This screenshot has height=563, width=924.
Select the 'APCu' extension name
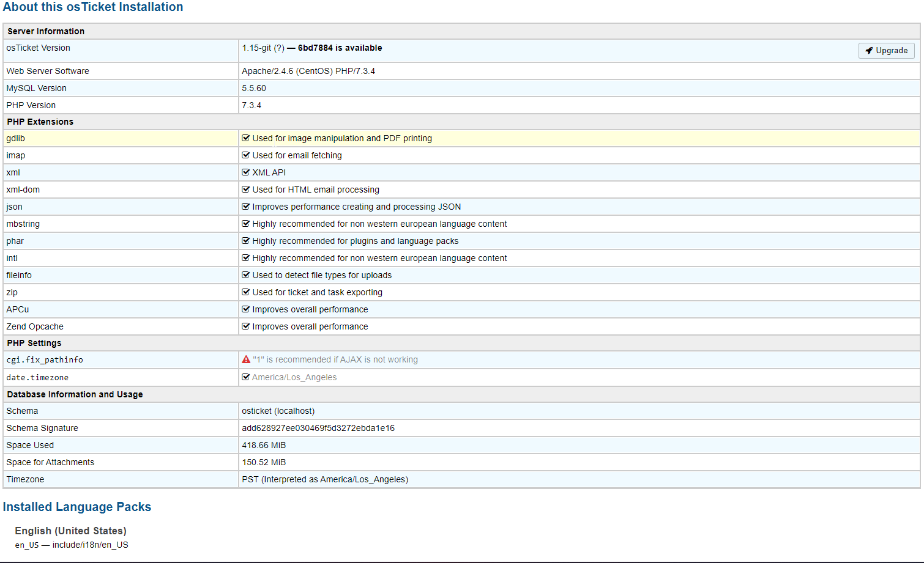pos(18,309)
